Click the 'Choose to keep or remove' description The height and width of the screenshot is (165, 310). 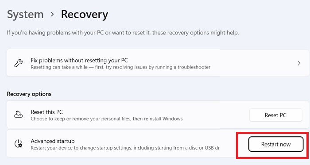click(107, 119)
